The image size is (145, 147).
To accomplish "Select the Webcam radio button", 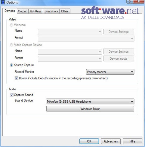I will pyautogui.click(x=11, y=25).
